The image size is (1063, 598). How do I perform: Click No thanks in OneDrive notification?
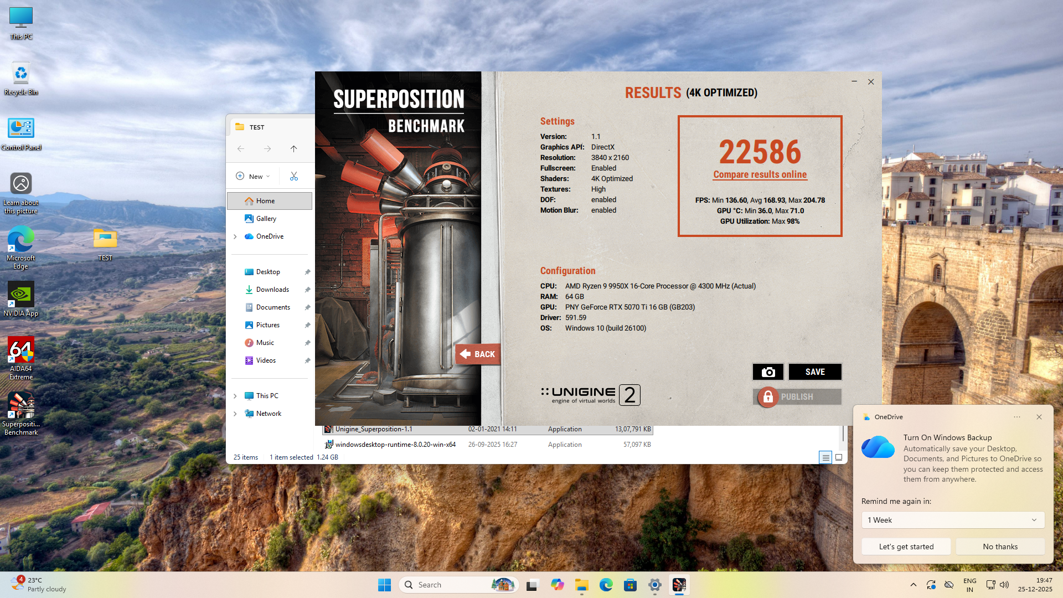(1000, 547)
